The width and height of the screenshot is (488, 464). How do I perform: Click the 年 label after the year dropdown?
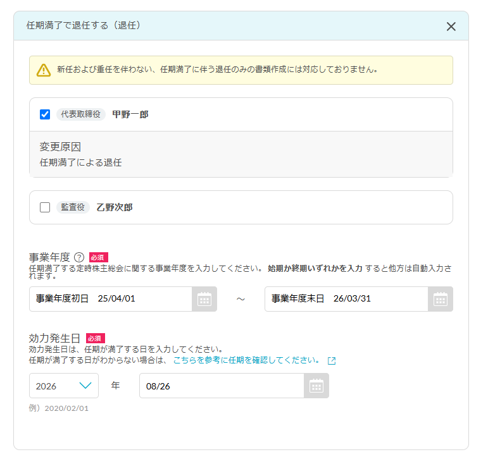(115, 386)
